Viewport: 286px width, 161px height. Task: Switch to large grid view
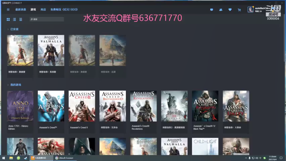pos(8,19)
